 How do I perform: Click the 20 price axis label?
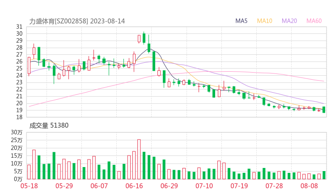point(19,103)
